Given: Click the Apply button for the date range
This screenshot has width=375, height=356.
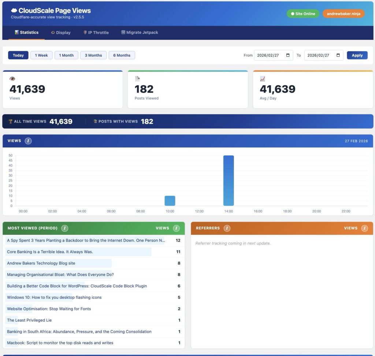Looking at the screenshot, I should point(357,55).
